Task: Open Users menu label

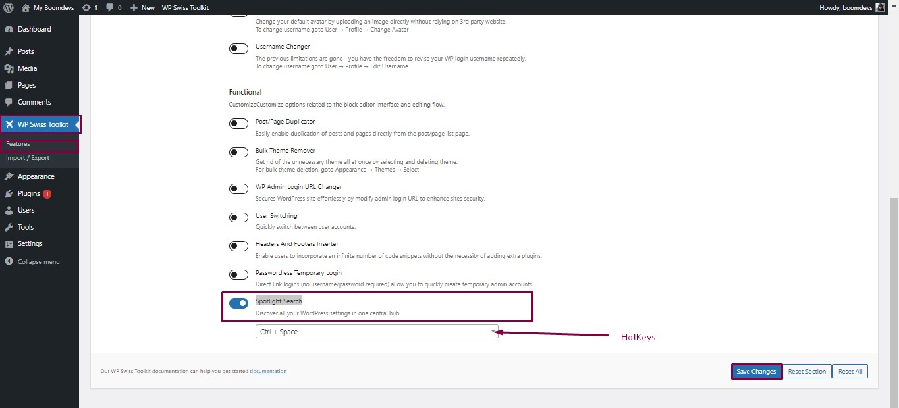Action: coord(26,210)
